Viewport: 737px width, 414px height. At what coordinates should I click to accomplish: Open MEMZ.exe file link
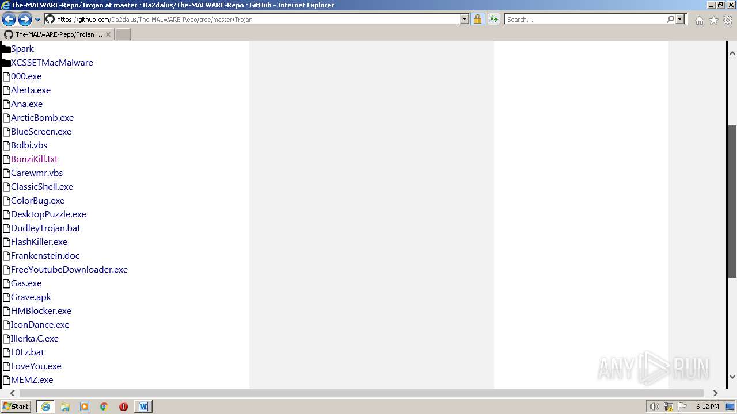pyautogui.click(x=32, y=380)
